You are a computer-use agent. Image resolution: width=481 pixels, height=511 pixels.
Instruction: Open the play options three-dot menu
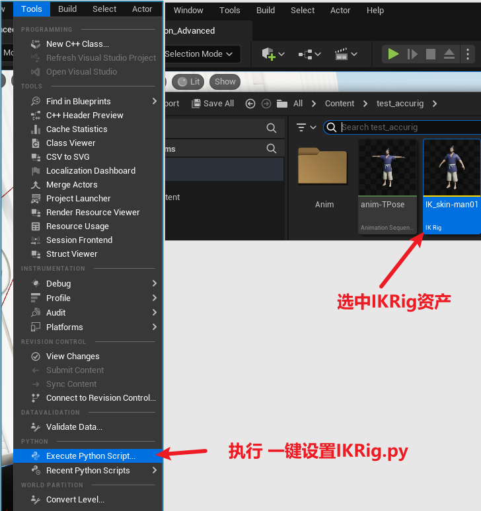pos(468,54)
